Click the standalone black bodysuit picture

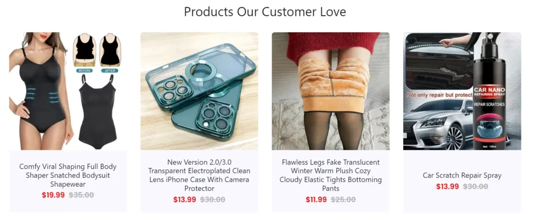coord(96,112)
